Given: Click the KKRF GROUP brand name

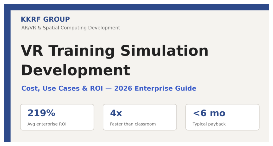Looking at the screenshot, I should coord(45,19).
